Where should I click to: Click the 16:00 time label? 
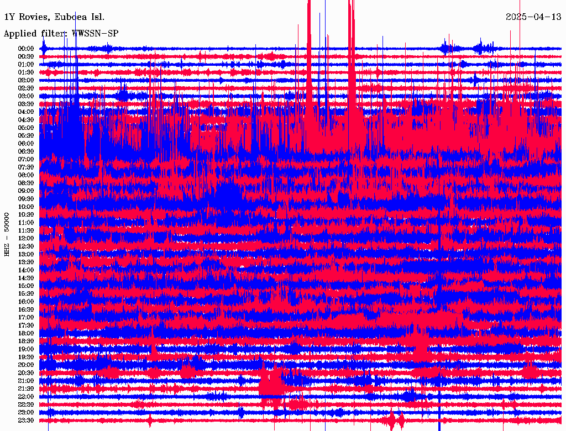[26, 301]
